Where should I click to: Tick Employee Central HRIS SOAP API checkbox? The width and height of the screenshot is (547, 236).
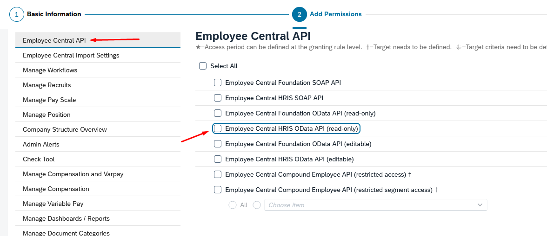218,98
